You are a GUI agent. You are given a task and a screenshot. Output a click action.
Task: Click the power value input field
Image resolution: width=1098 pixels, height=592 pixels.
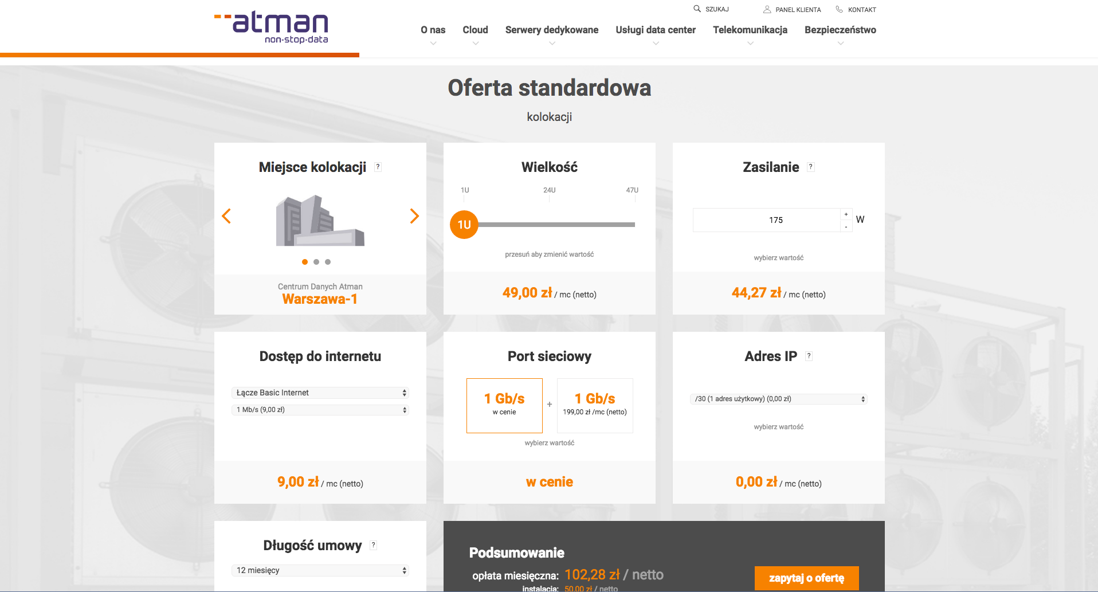coord(767,220)
